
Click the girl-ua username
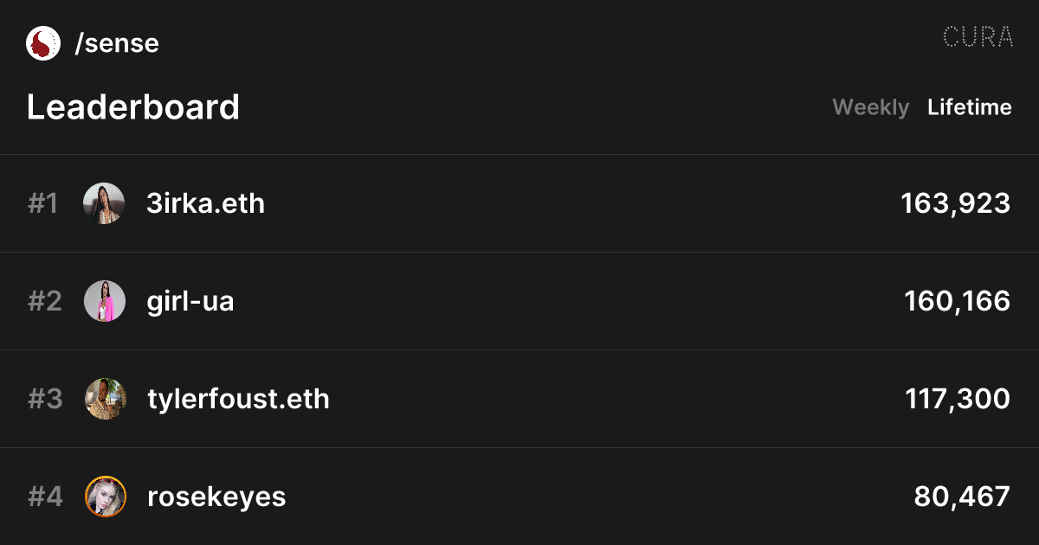190,301
